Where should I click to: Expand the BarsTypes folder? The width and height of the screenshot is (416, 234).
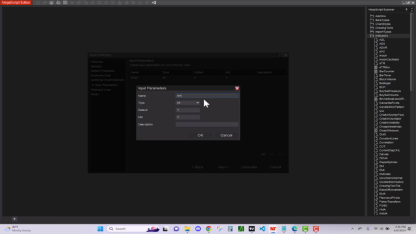coord(382,20)
